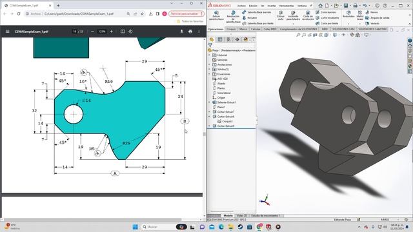
Task: Click the PDF page number field
Action: 75,32
